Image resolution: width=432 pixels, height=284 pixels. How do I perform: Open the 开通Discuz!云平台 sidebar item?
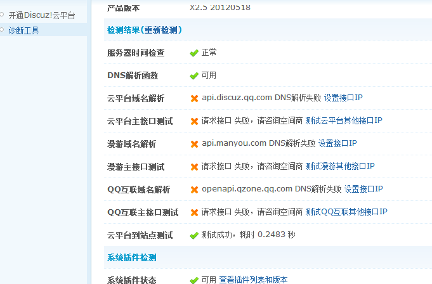coord(42,15)
